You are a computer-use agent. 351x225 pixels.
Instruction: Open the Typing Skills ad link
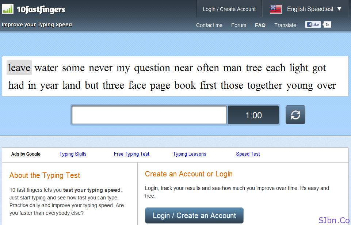click(73, 154)
